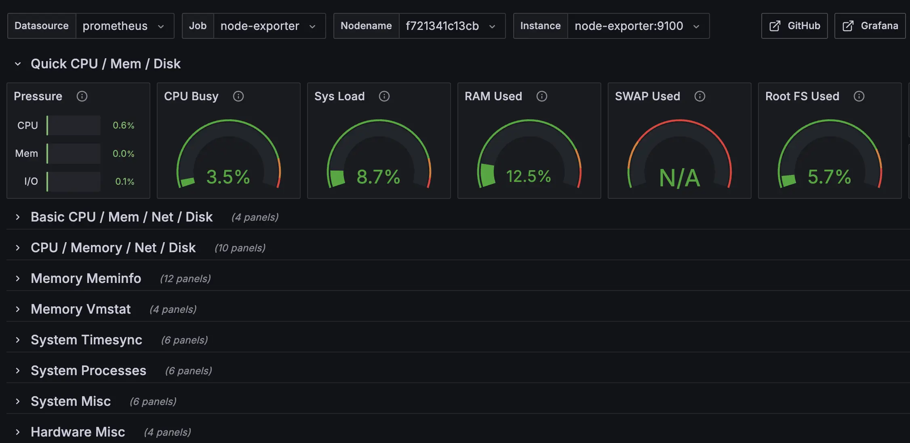The width and height of the screenshot is (910, 443).
Task: Click the GitHub button
Action: [793, 25]
